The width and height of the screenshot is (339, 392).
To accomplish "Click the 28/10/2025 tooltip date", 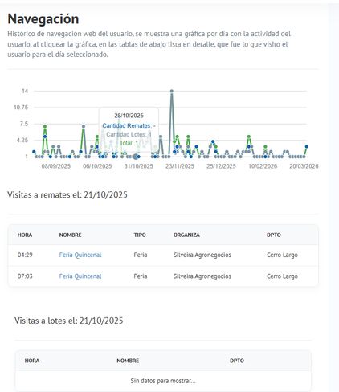I will click(129, 116).
